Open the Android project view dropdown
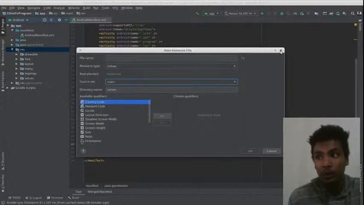 point(18,20)
